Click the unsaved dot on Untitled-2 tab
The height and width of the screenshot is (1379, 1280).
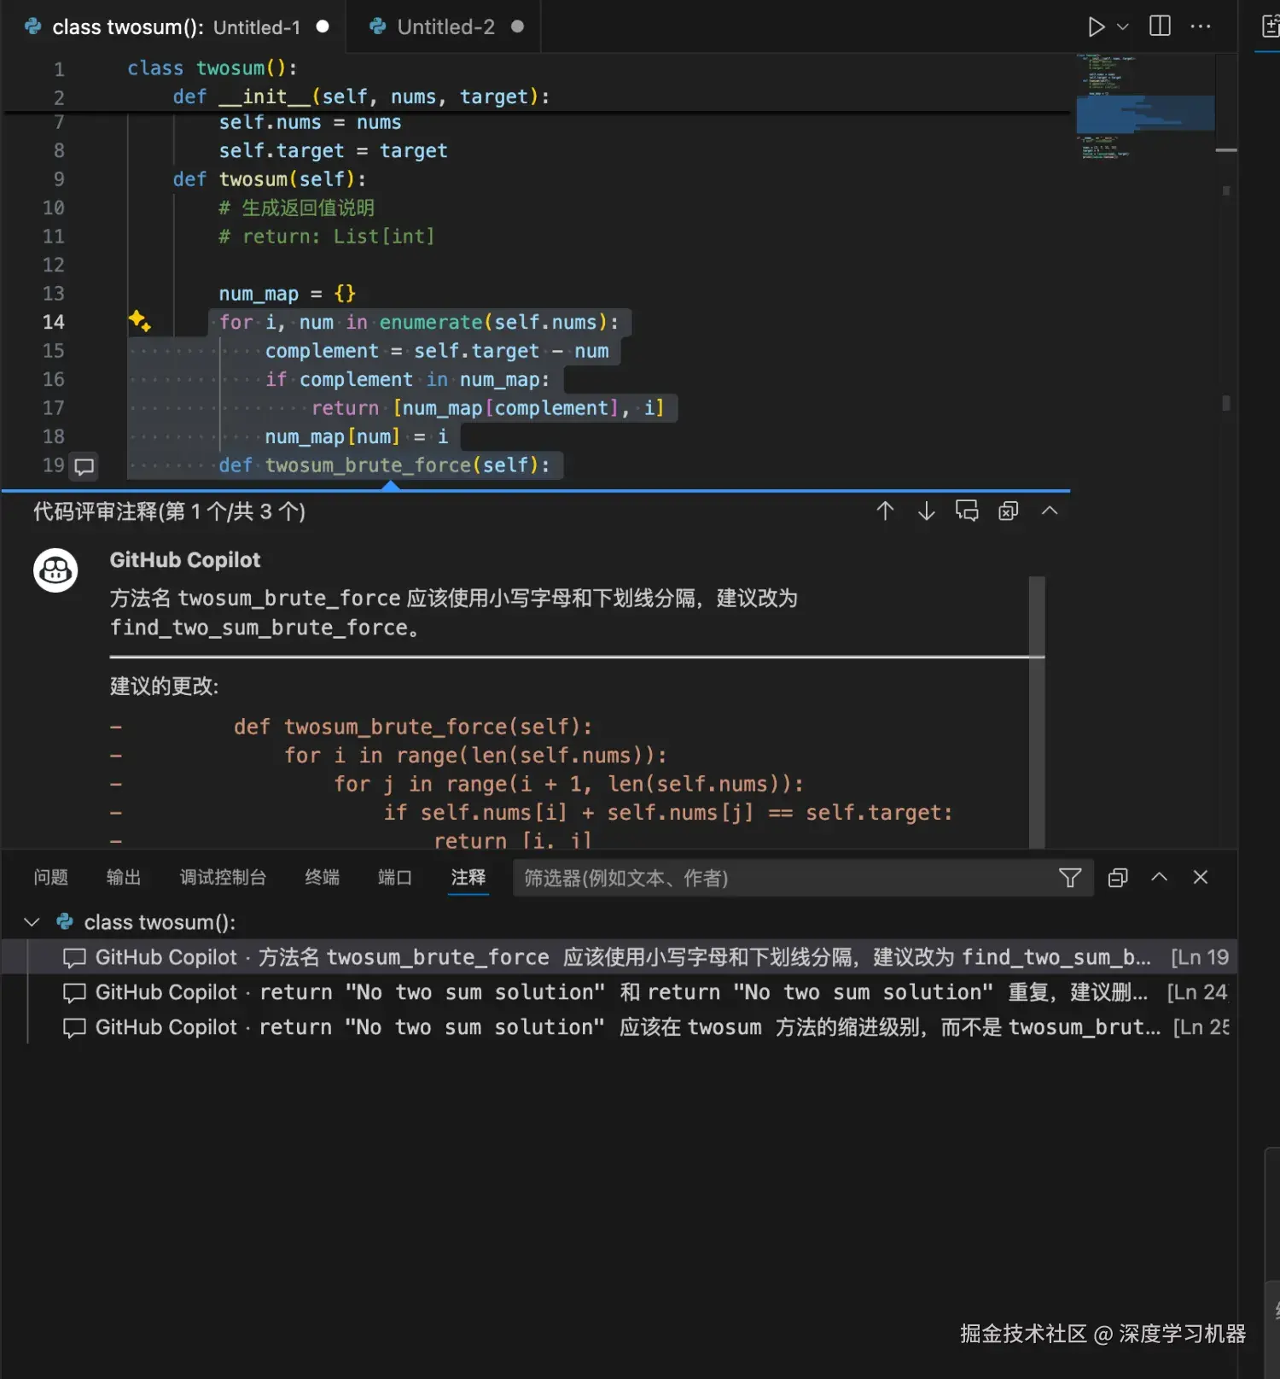(x=517, y=26)
